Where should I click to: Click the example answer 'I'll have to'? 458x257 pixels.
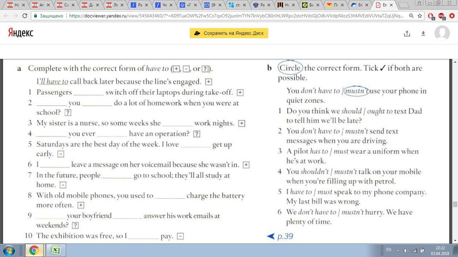53,81
